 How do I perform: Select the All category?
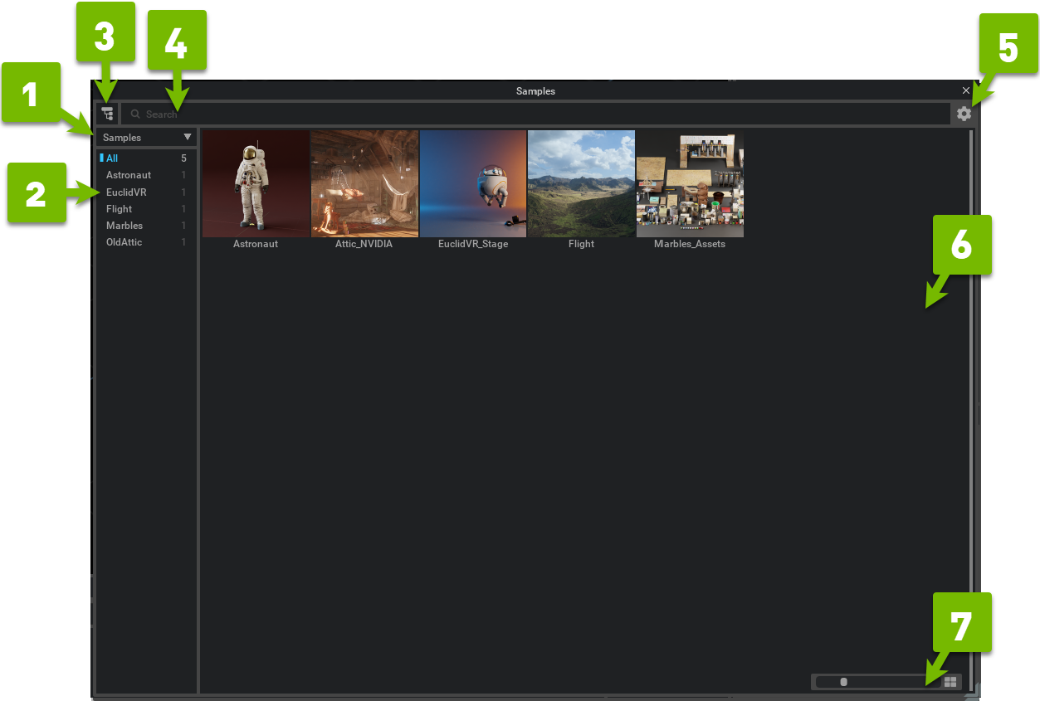[113, 158]
